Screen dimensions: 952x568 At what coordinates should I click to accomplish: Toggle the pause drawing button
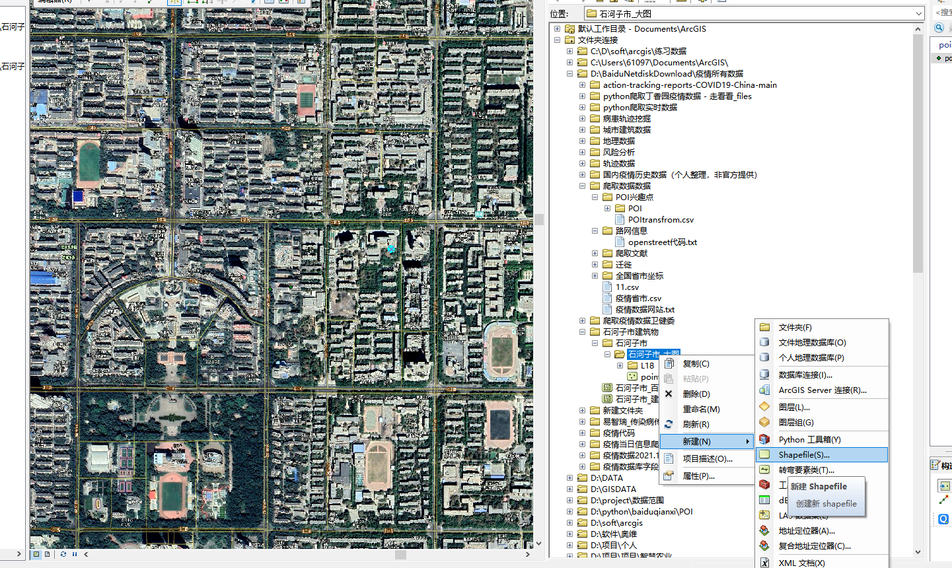coord(75,554)
